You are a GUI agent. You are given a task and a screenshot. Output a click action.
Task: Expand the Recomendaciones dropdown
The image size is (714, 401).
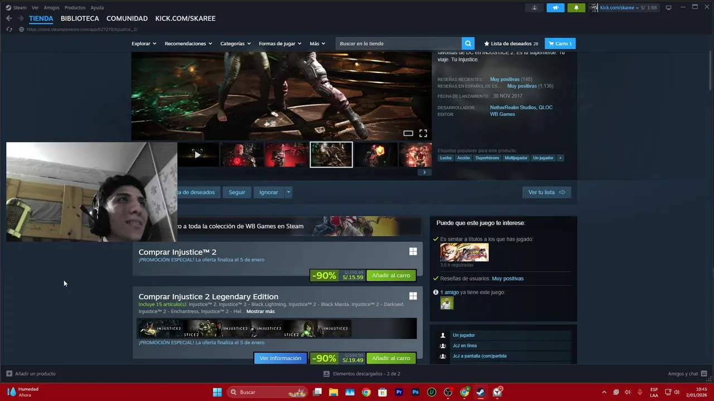coord(189,43)
